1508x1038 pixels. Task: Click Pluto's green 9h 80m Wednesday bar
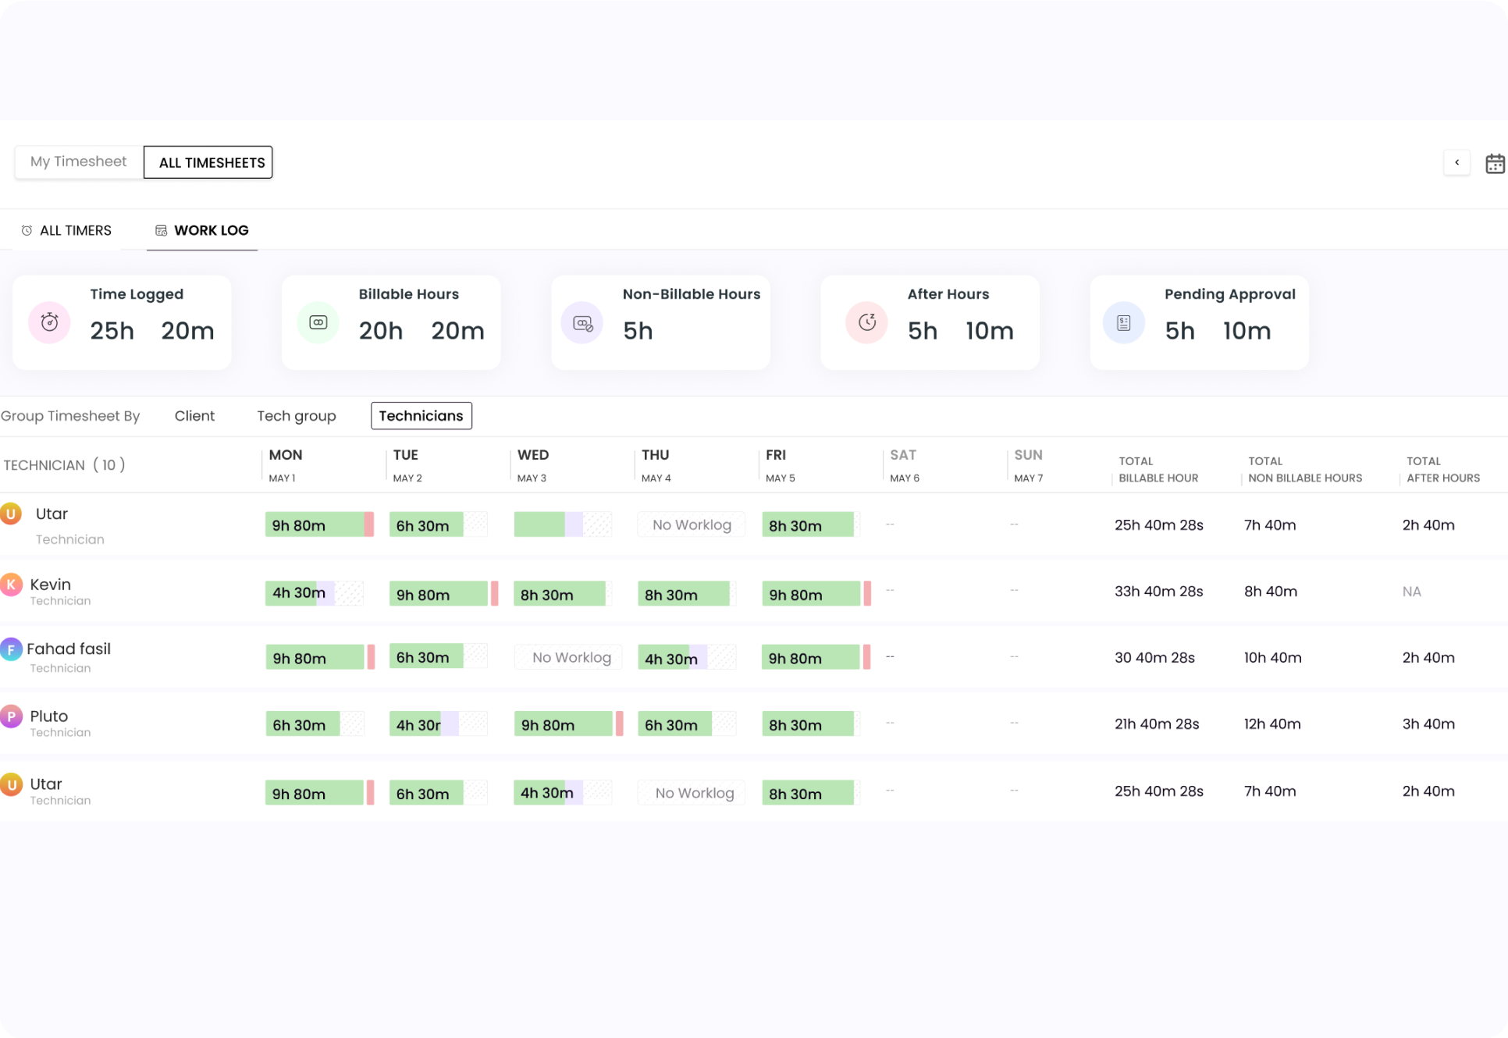tap(562, 723)
